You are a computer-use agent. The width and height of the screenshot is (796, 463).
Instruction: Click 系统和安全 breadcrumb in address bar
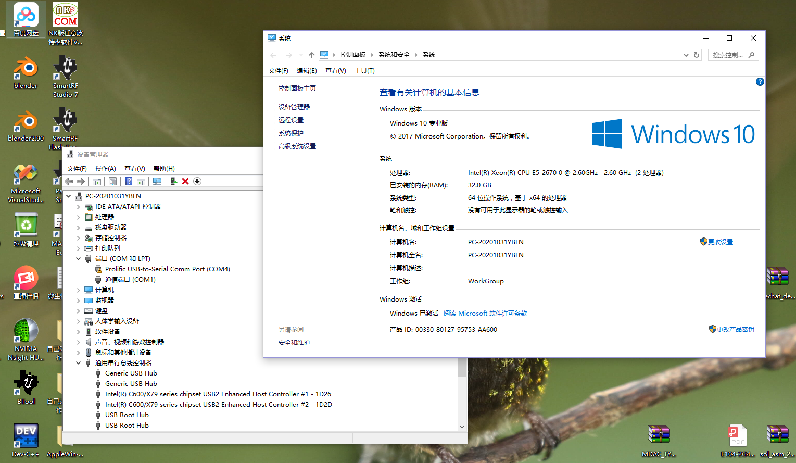click(x=394, y=55)
